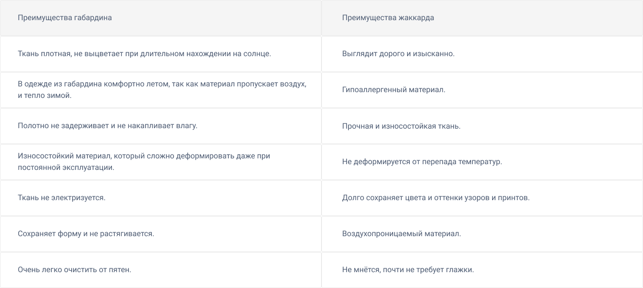Click the 'Преимущества габардина' column header
643x288 pixels.
pyautogui.click(x=65, y=18)
